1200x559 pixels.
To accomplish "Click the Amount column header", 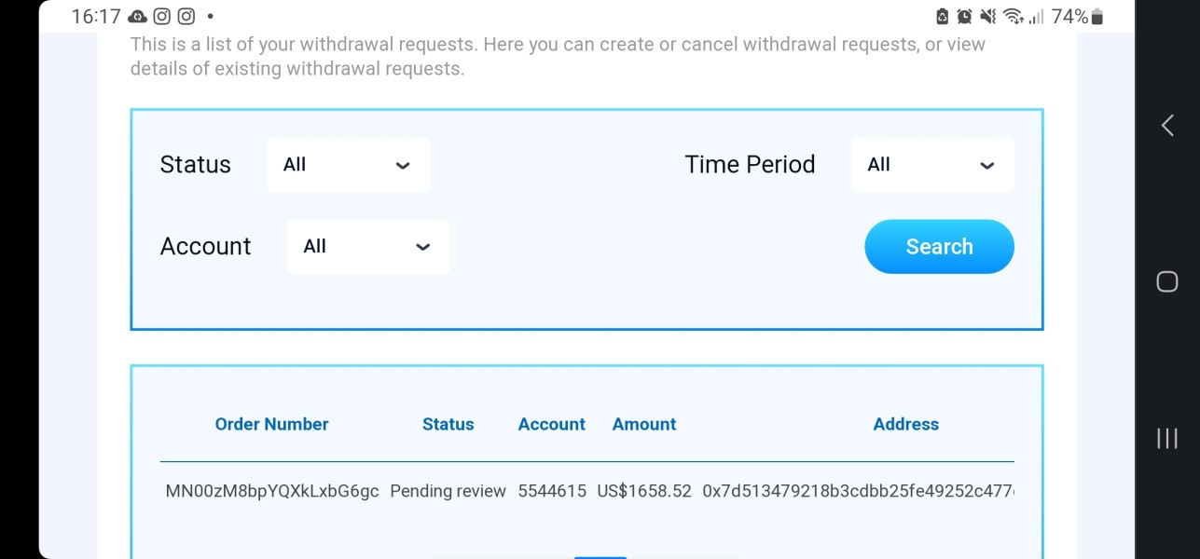I will coord(644,424).
